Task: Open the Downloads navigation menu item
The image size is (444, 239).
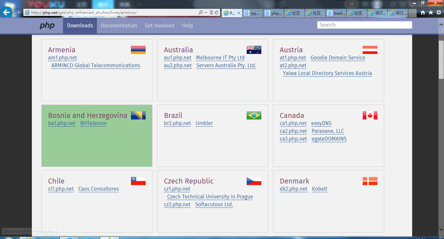Action: point(80,26)
